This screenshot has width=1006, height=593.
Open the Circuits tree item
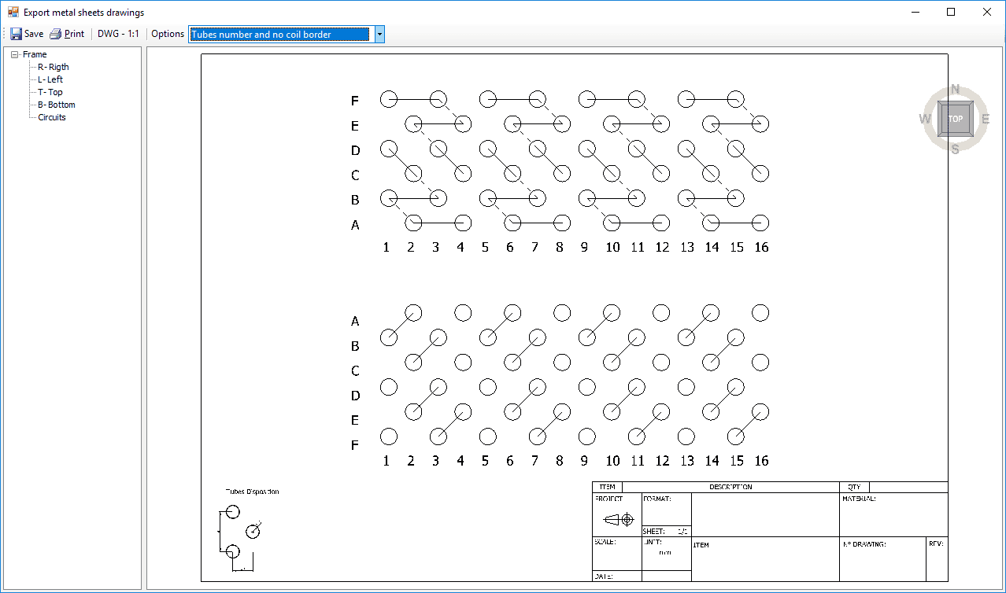(x=52, y=117)
